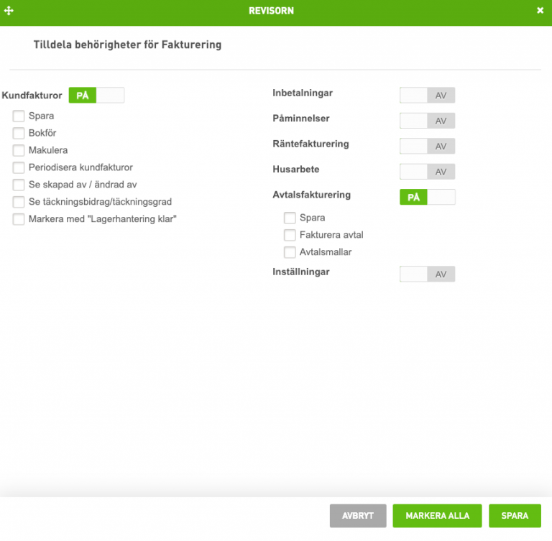Close the Revisorn dialog with the X
The image size is (552, 541).
(540, 11)
